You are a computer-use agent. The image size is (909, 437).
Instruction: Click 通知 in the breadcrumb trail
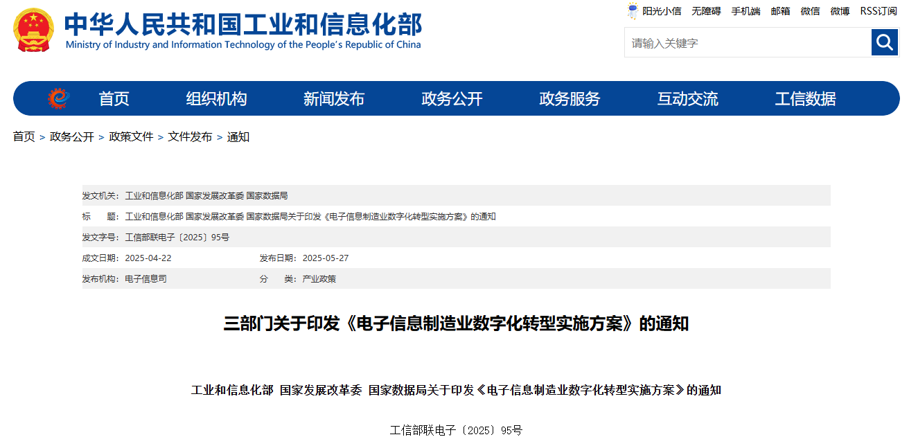pos(238,136)
